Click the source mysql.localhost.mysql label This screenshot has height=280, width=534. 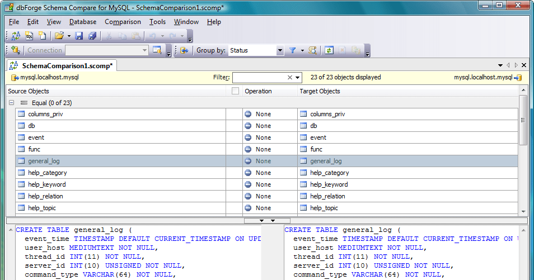pyautogui.click(x=49, y=77)
